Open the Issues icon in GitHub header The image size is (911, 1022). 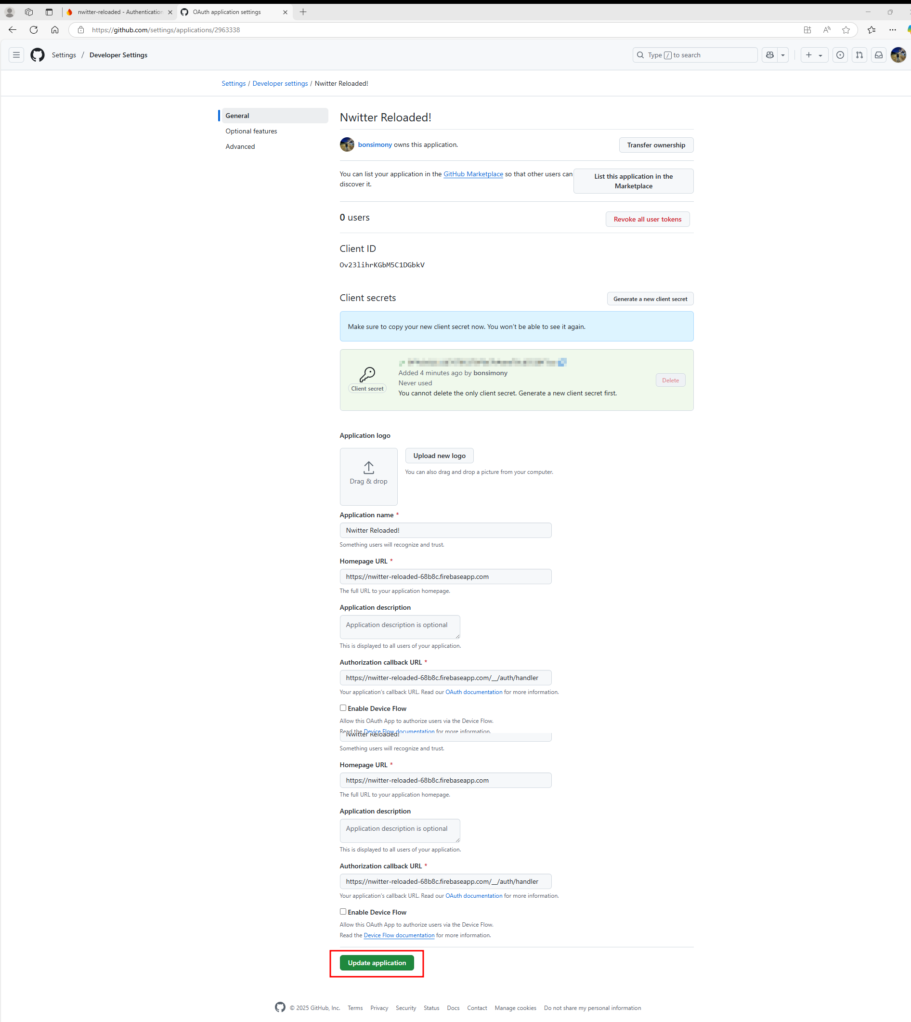[x=840, y=55]
